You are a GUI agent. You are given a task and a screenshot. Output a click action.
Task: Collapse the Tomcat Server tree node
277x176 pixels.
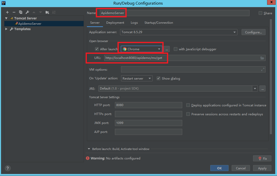click(6, 18)
